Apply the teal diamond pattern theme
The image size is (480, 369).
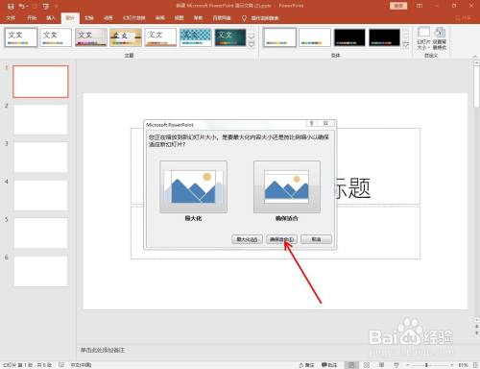(196, 37)
